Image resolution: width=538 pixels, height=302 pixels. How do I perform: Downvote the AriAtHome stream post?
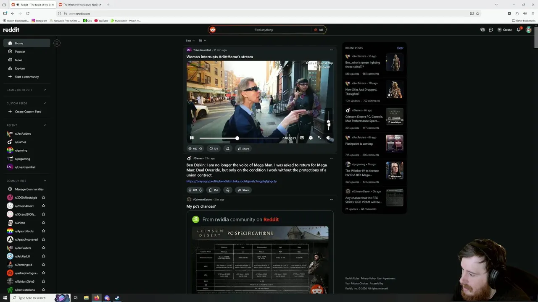point(200,148)
